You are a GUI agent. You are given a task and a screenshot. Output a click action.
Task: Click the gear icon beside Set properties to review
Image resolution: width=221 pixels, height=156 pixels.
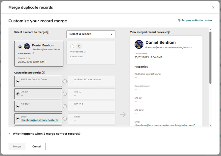tap(179, 20)
